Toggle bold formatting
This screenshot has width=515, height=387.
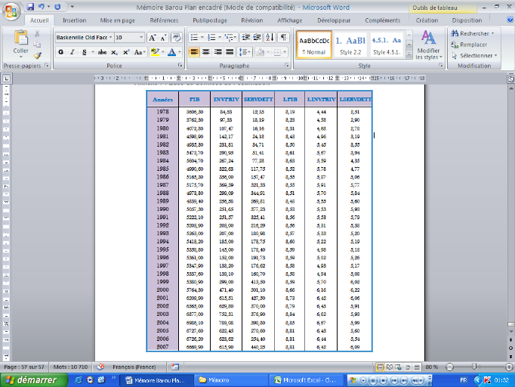61,52
